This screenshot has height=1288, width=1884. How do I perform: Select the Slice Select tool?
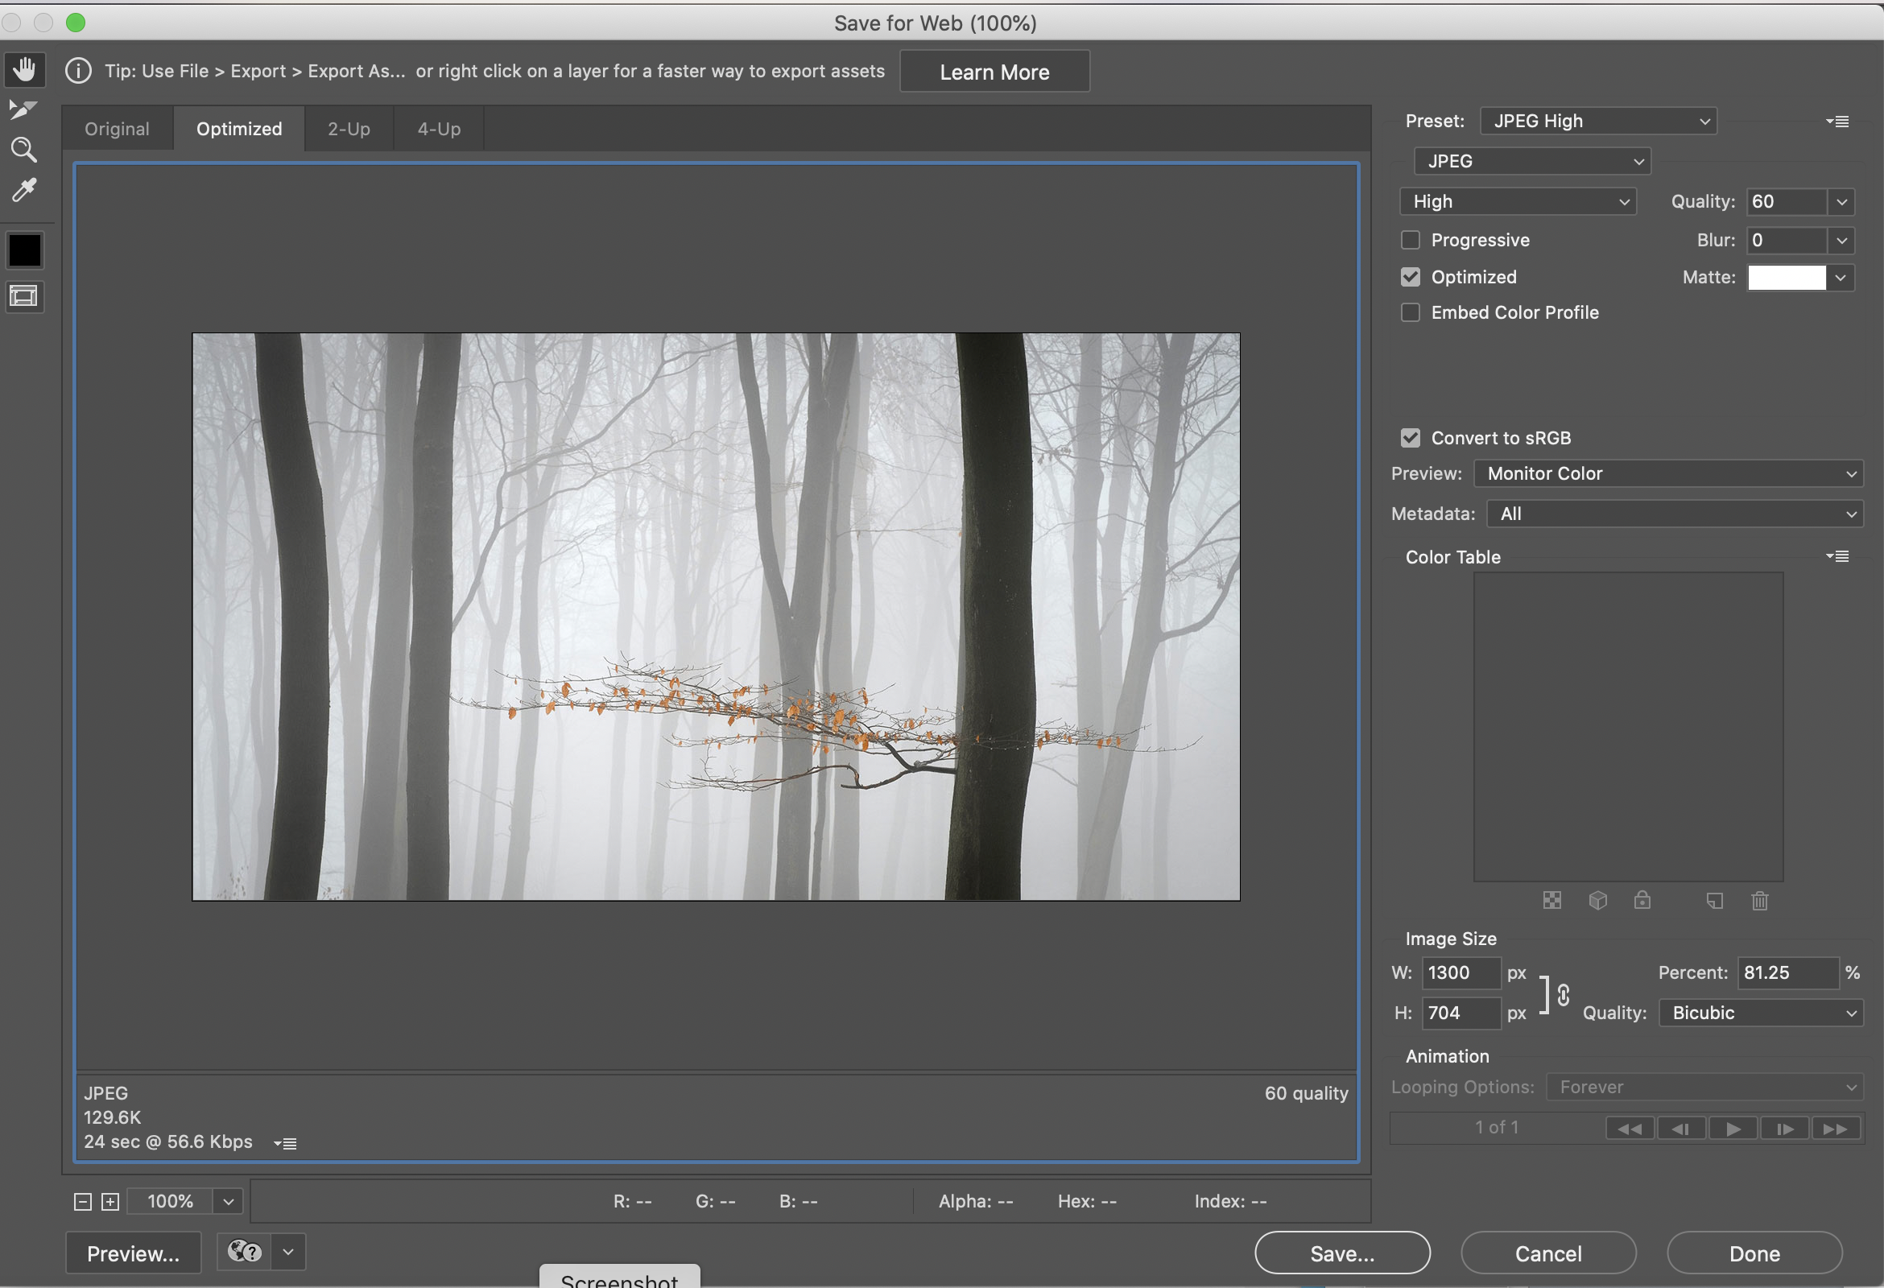[23, 109]
